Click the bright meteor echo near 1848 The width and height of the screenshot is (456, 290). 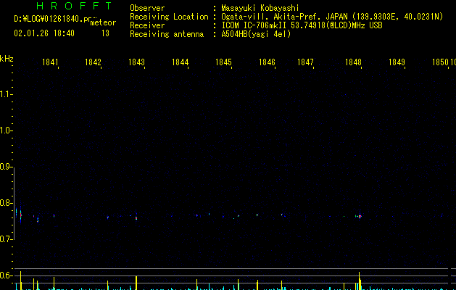click(360, 216)
